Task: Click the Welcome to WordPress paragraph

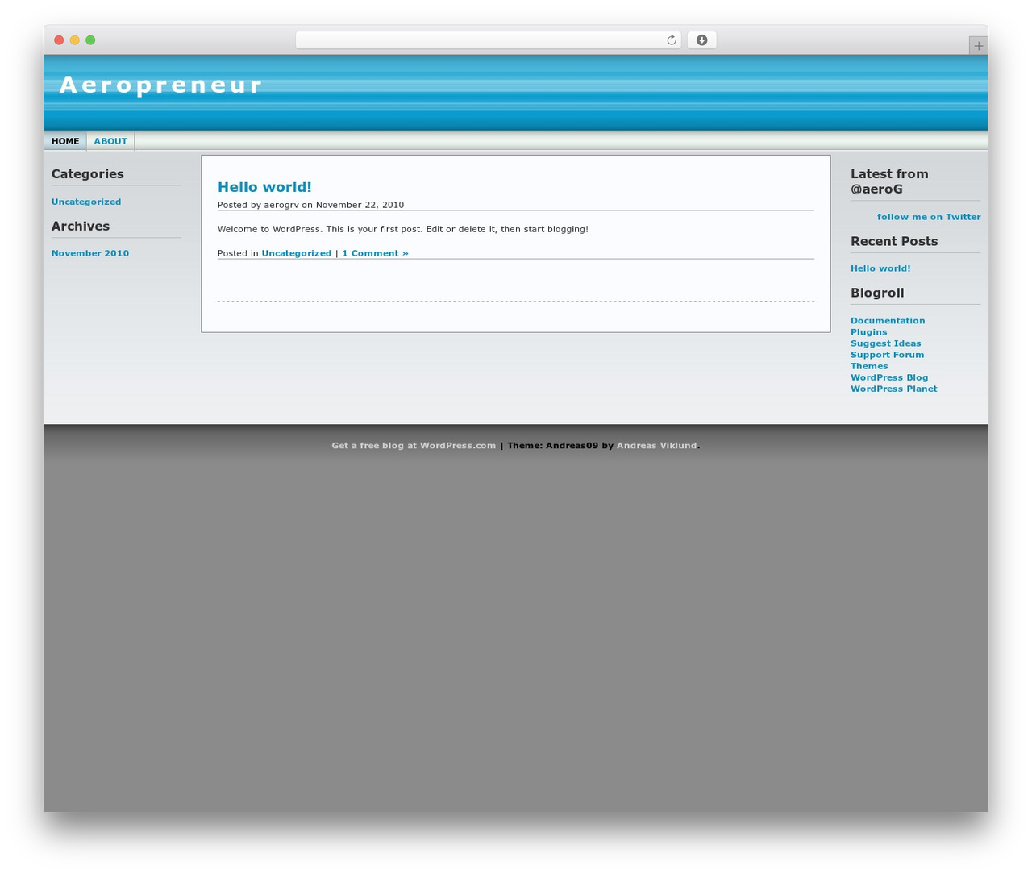Action: click(x=403, y=229)
